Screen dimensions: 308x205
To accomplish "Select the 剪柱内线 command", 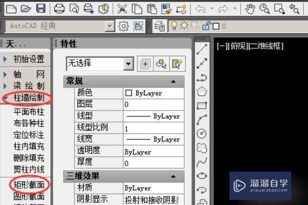I will (x=29, y=169).
